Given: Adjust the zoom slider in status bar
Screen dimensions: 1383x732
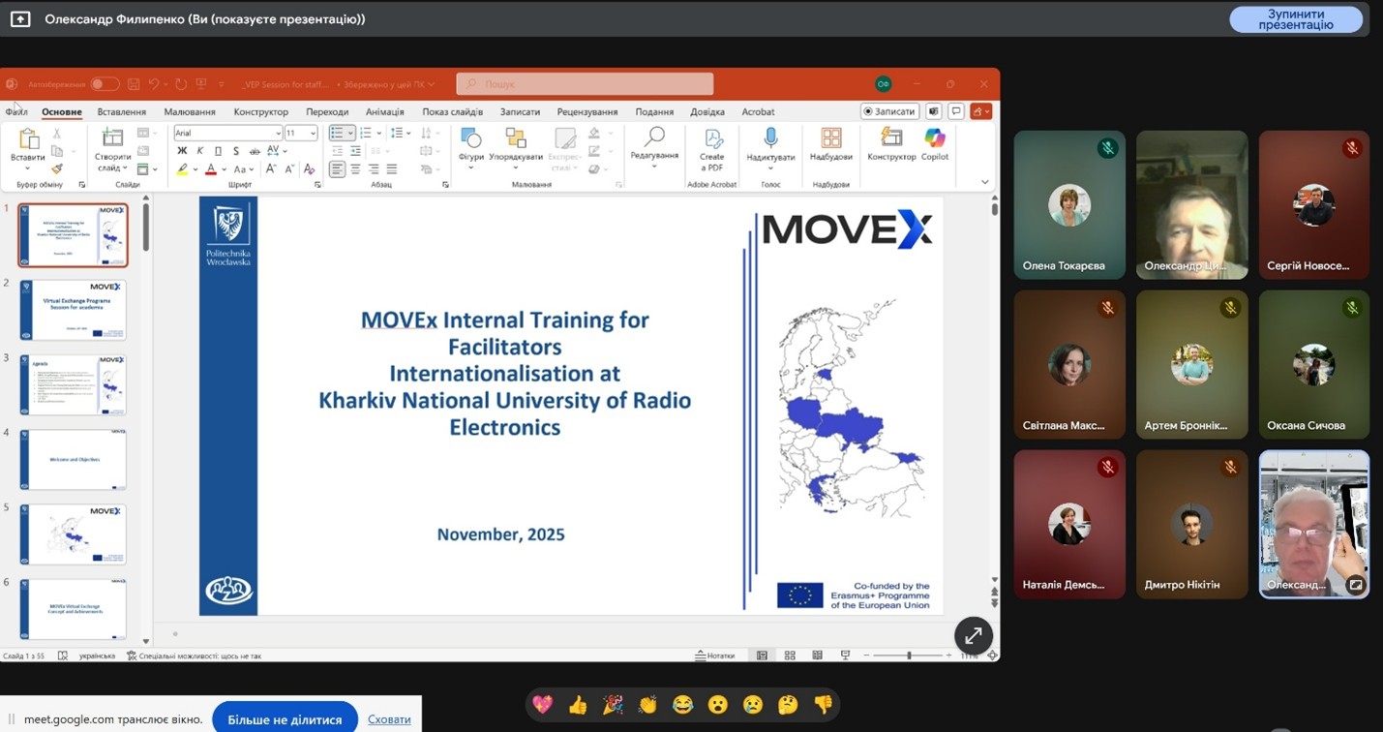Looking at the screenshot, I should click(x=908, y=656).
